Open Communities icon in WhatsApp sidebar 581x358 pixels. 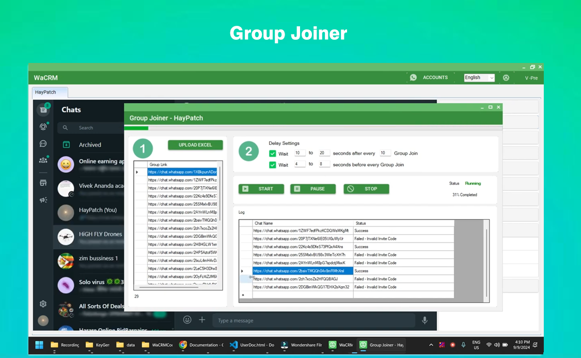43,160
